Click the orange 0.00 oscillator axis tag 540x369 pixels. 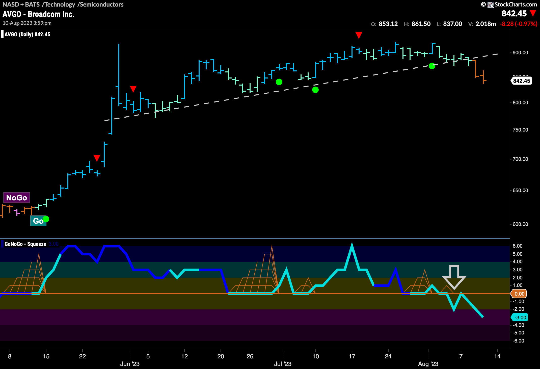click(x=519, y=294)
